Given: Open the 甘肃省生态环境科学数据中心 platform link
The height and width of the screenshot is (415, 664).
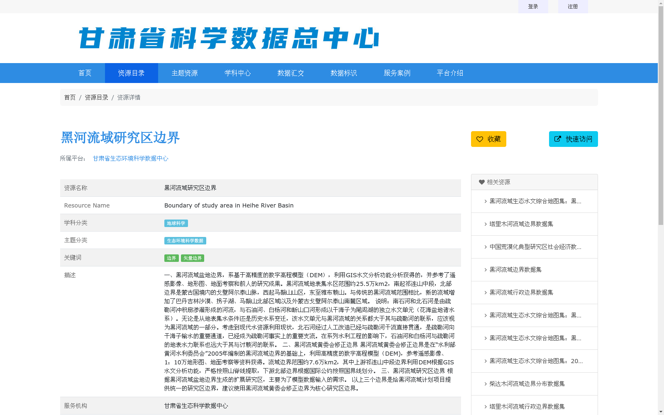Looking at the screenshot, I should coord(131,159).
